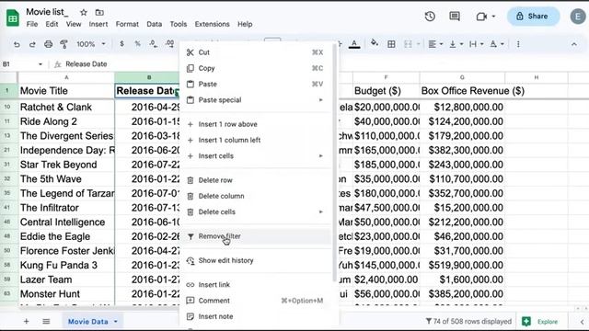The image size is (589, 331).
Task: Click the add sheet plus button
Action: [27, 321]
